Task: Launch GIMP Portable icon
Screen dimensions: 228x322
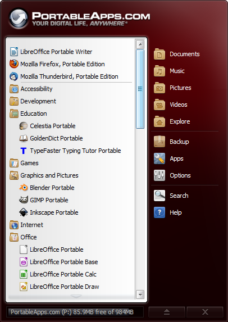Action: [24, 200]
